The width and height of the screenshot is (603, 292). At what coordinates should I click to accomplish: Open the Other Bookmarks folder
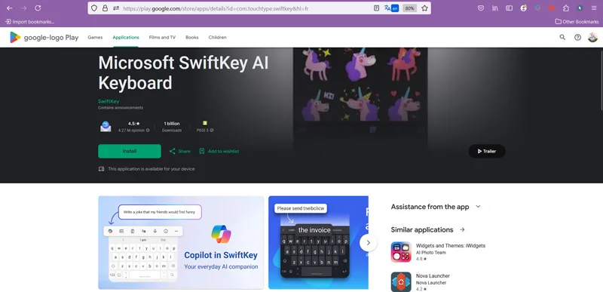coord(577,22)
